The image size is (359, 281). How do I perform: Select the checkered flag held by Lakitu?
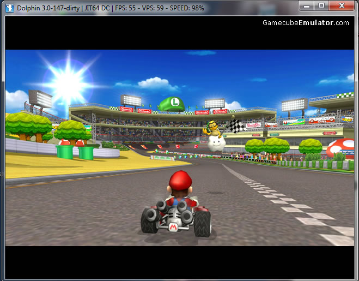[x=235, y=125]
